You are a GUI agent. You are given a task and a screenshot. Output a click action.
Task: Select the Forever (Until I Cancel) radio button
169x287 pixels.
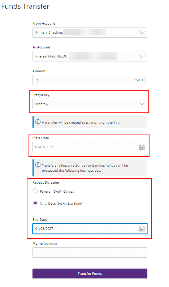[x=35, y=191]
